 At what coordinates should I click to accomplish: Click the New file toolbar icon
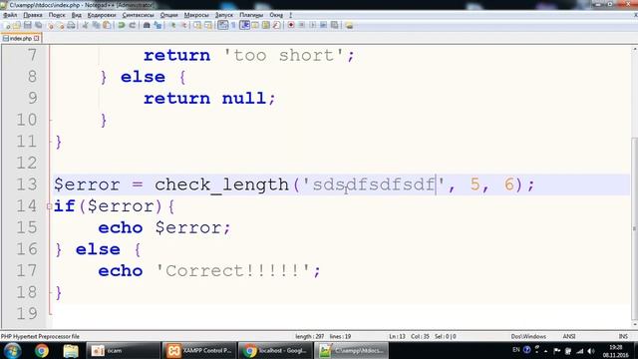(x=7, y=25)
